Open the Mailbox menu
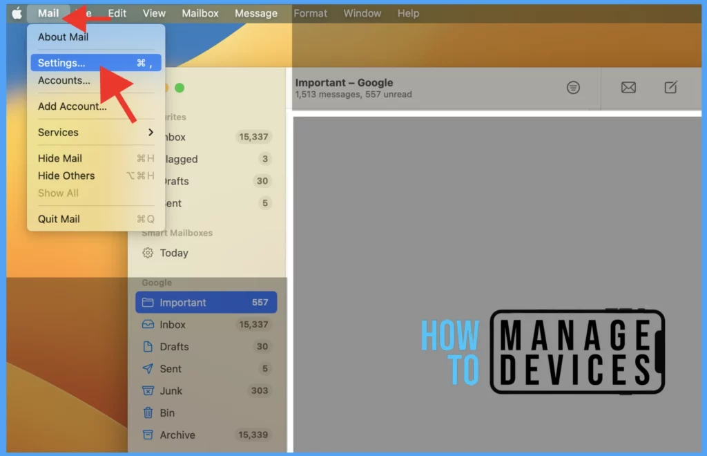 200,14
